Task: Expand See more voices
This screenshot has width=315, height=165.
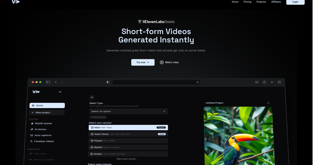Action: tap(128, 159)
